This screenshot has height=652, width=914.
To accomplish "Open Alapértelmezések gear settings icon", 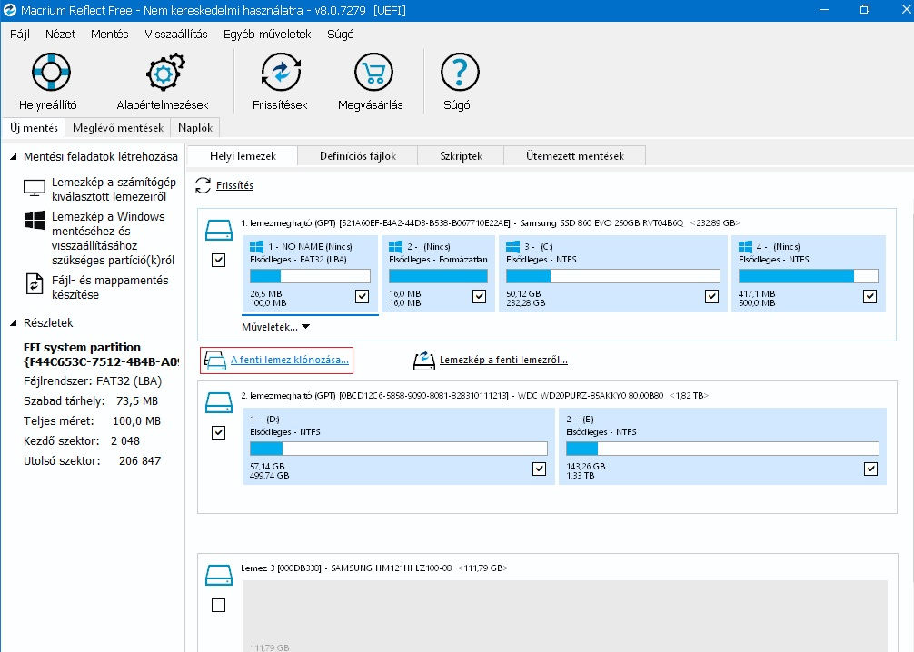I will pyautogui.click(x=164, y=72).
